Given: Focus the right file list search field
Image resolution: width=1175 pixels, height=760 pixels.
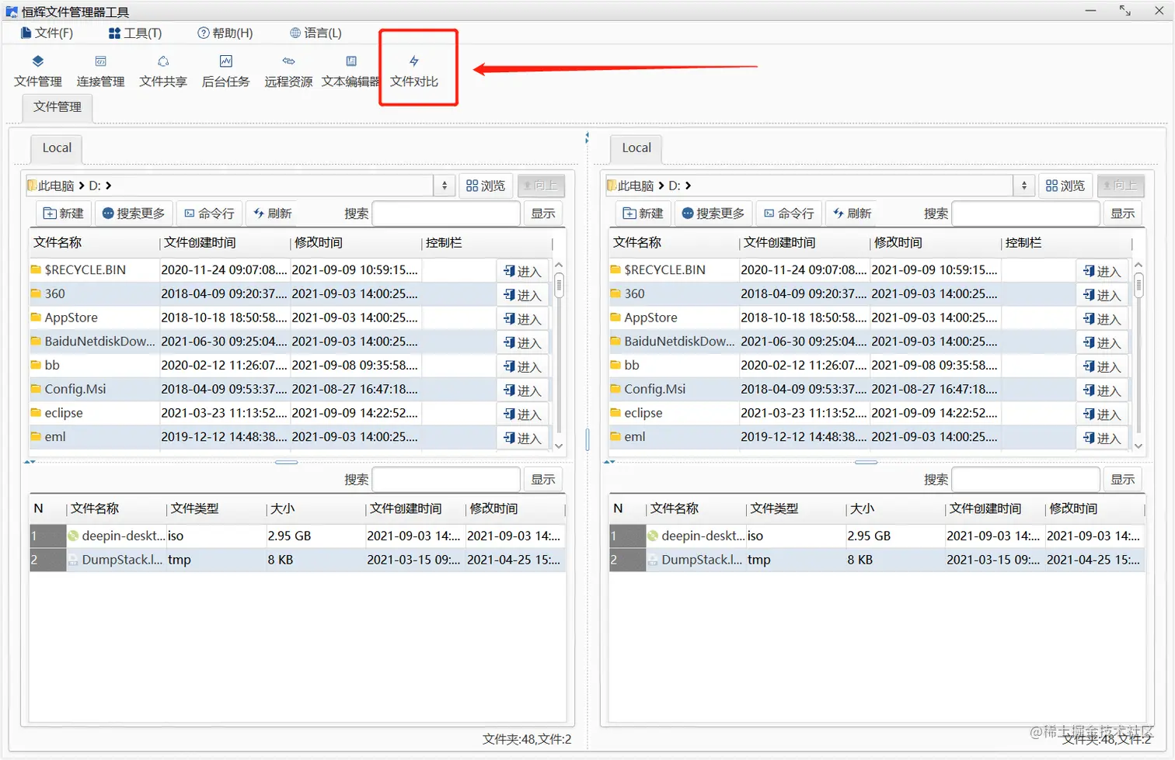Looking at the screenshot, I should (x=1026, y=480).
